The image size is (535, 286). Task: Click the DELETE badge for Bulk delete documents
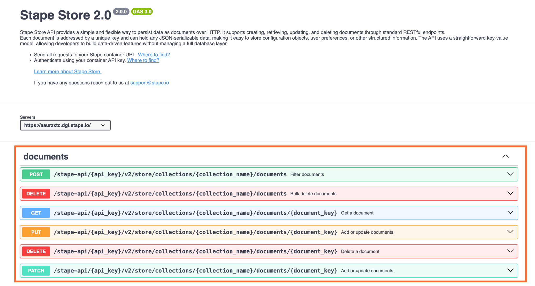(36, 194)
